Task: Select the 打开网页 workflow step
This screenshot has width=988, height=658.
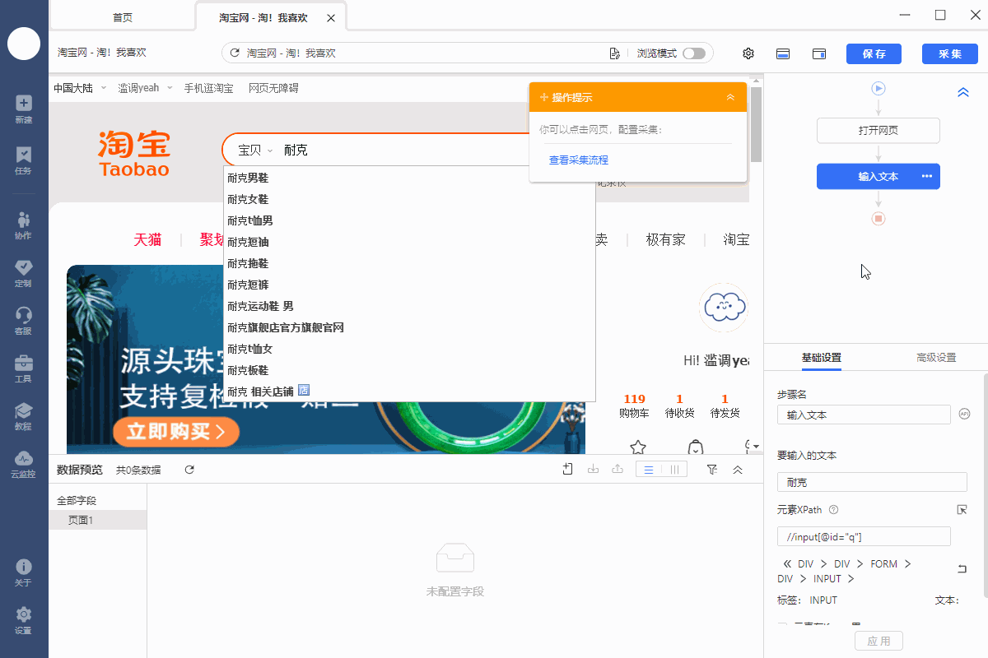Action: click(x=878, y=131)
